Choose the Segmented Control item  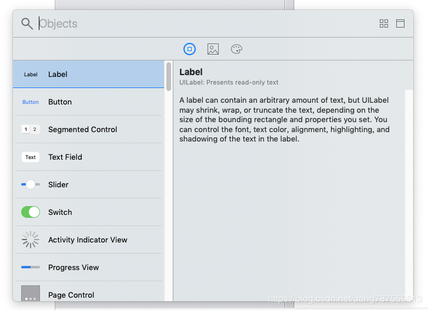pyautogui.click(x=88, y=130)
